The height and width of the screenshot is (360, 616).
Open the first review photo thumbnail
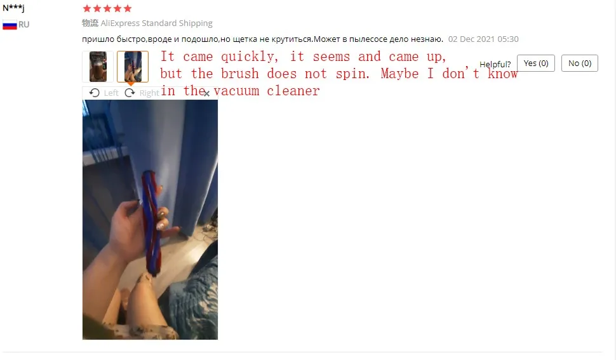coord(98,66)
